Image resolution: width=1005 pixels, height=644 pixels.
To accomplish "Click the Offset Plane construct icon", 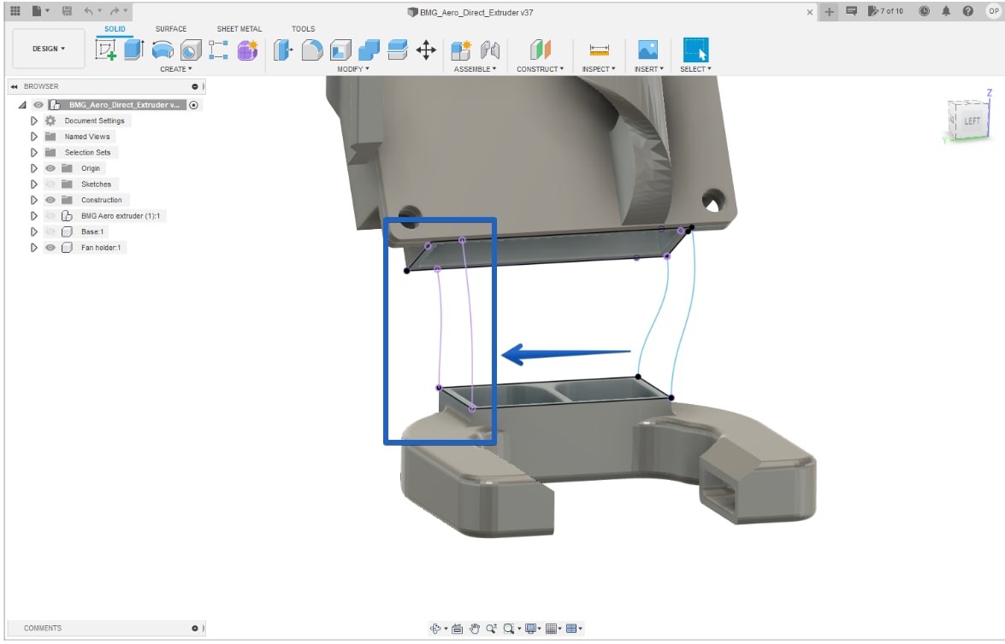I will 541,50.
